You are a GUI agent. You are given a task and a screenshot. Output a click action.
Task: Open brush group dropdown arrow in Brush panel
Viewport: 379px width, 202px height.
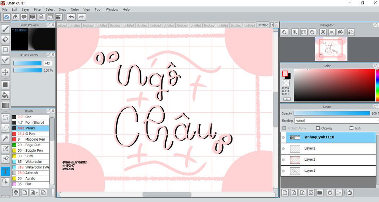37,193
